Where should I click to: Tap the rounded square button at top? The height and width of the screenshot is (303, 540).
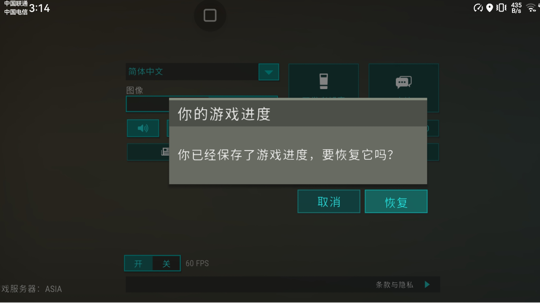pyautogui.click(x=210, y=16)
